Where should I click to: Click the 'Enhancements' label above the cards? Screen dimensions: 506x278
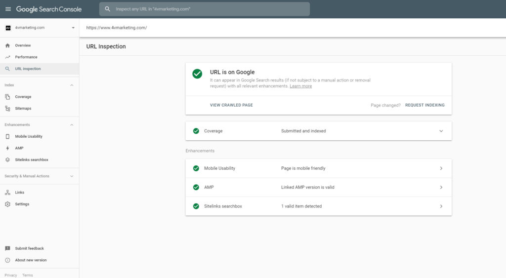click(200, 151)
